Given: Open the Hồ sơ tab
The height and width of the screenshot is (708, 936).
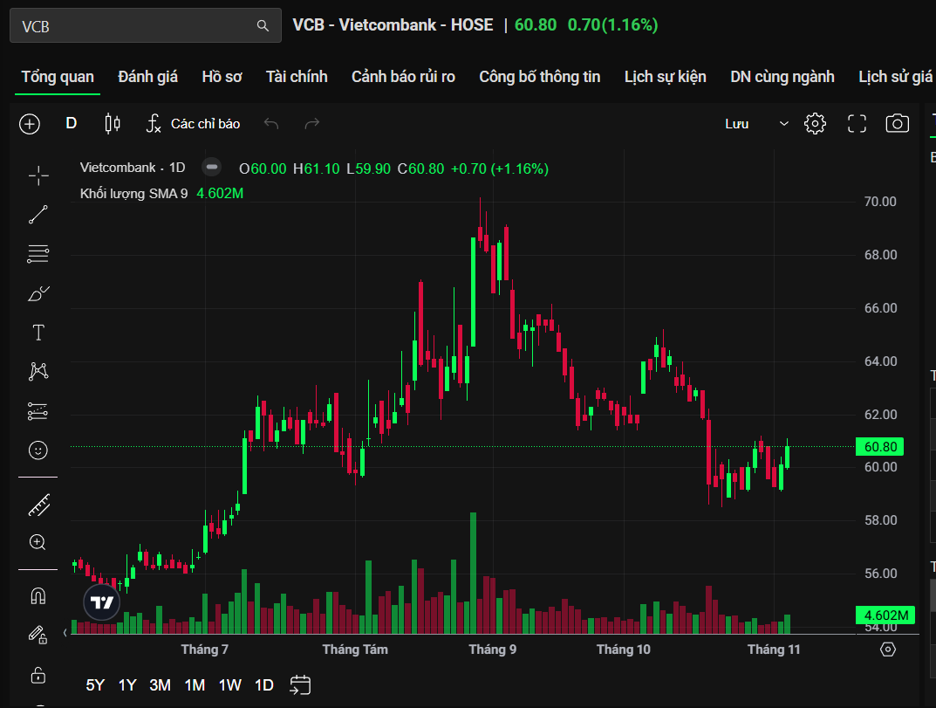Looking at the screenshot, I should pyautogui.click(x=222, y=77).
